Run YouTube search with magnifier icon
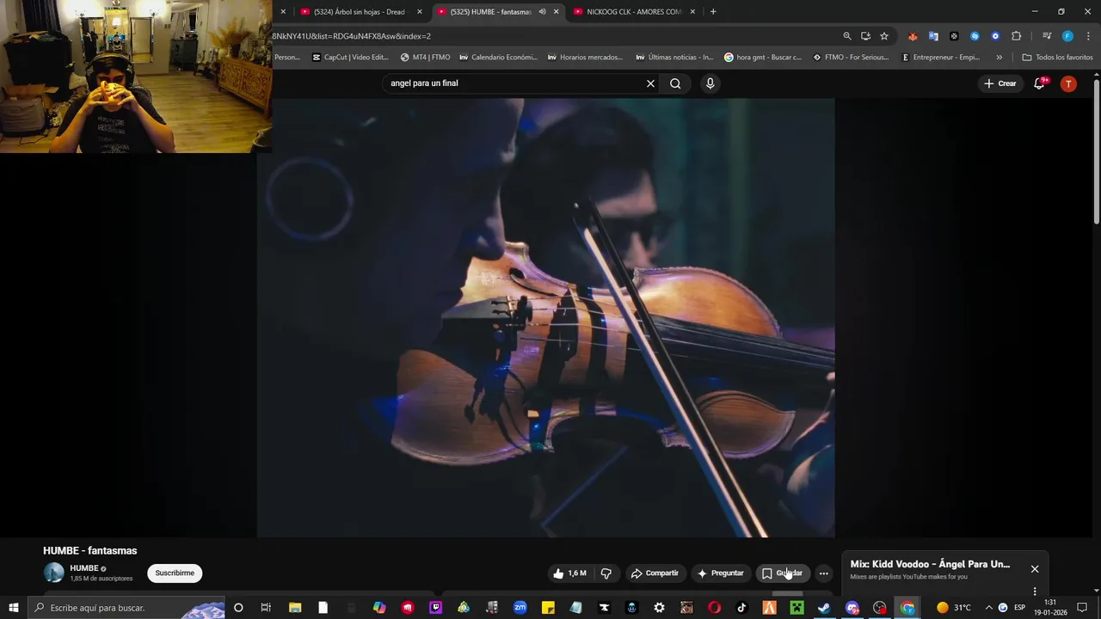 pyautogui.click(x=675, y=83)
